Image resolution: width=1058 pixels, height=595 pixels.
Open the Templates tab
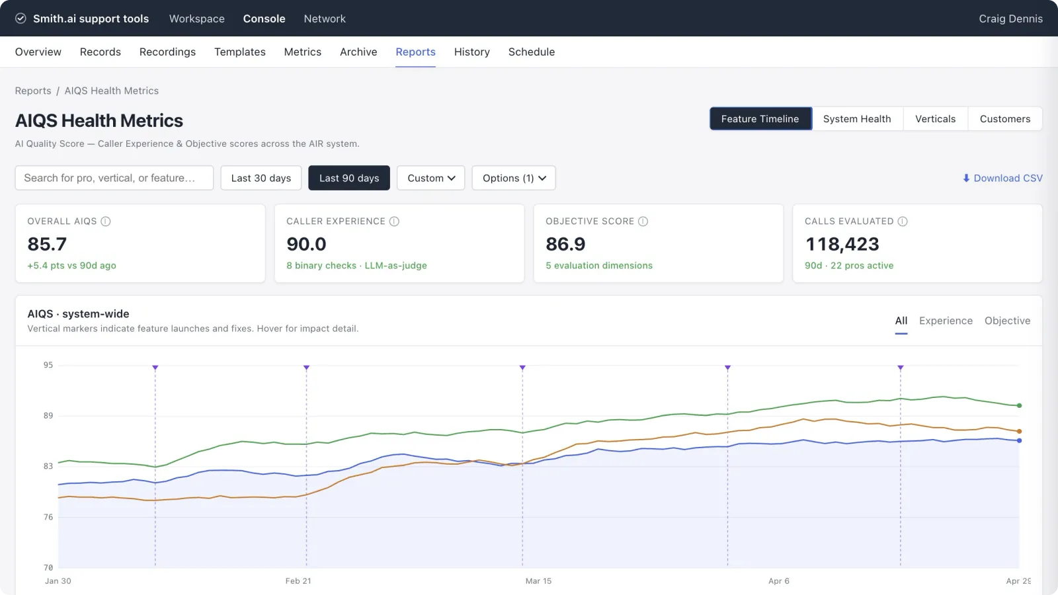(x=240, y=52)
